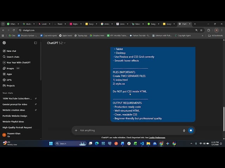Open the weather widget on taskbar
The image size is (225, 168).
pyautogui.click(x=10, y=143)
